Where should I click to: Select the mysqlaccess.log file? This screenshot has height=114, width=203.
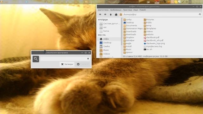[x=153, y=46]
